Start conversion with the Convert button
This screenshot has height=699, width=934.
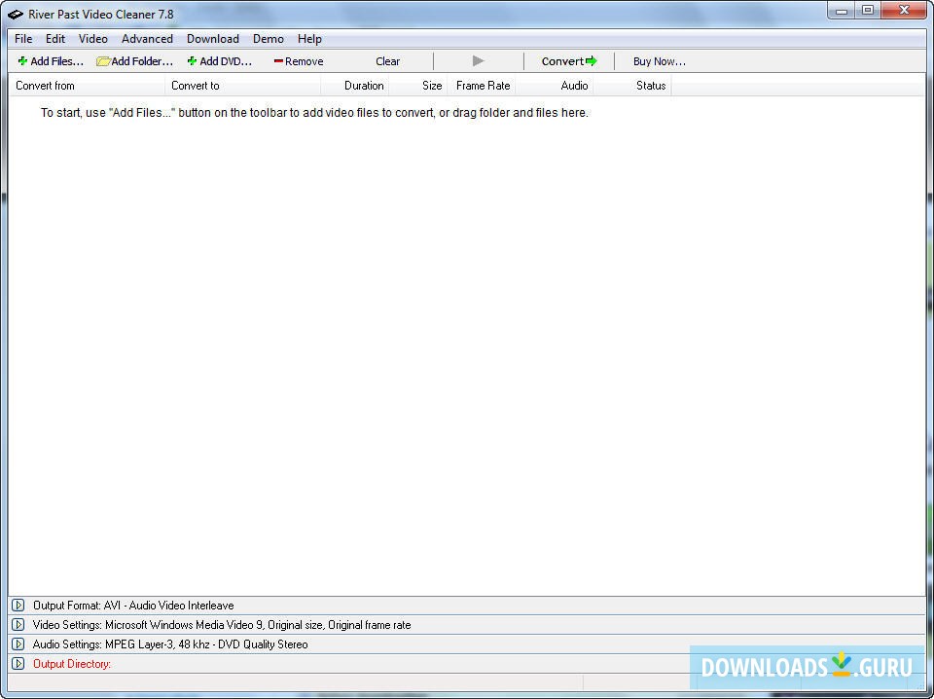[569, 61]
